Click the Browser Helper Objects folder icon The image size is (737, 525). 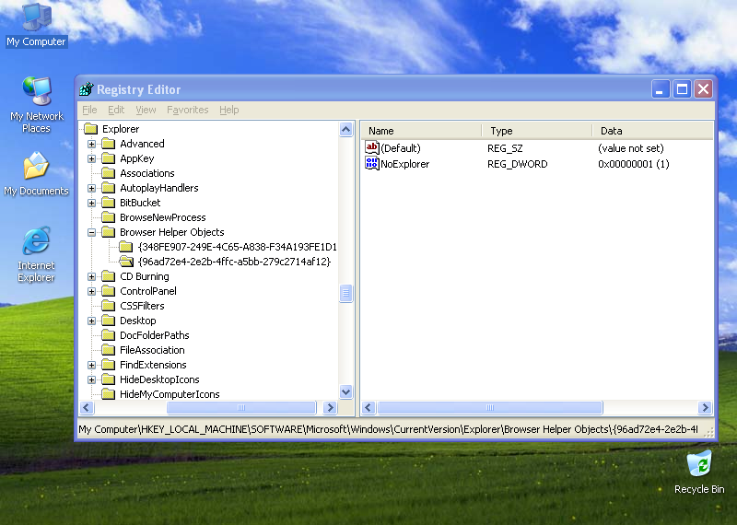(x=109, y=232)
